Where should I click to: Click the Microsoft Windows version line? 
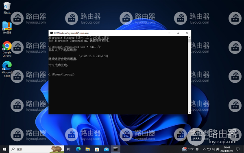pos(79,38)
